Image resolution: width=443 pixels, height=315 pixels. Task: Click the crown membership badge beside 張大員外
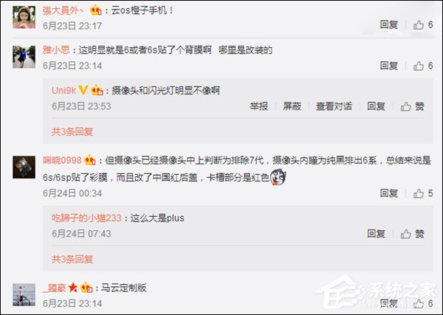tap(96, 11)
